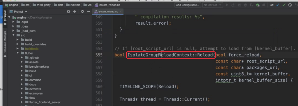
Task: Expand the .idea folder
Action: tap(13, 26)
